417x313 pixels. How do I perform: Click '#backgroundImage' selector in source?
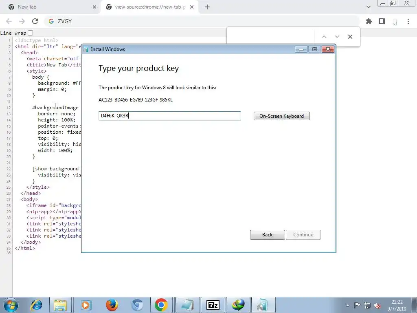tap(55, 108)
